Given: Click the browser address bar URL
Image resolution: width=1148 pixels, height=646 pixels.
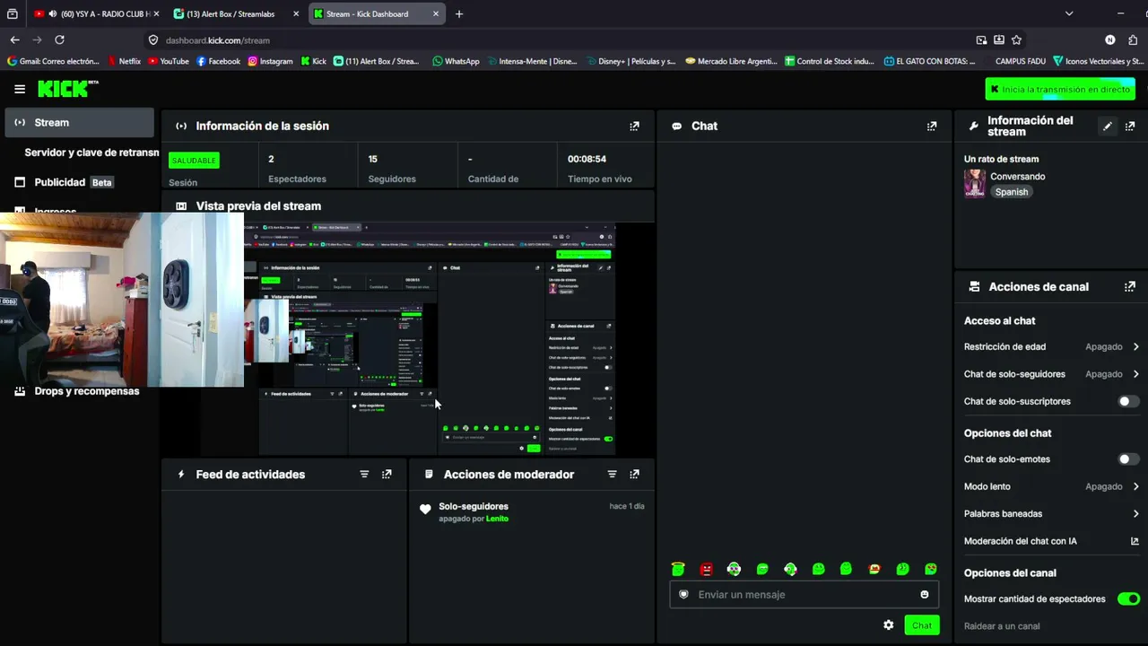Looking at the screenshot, I should coord(218,40).
